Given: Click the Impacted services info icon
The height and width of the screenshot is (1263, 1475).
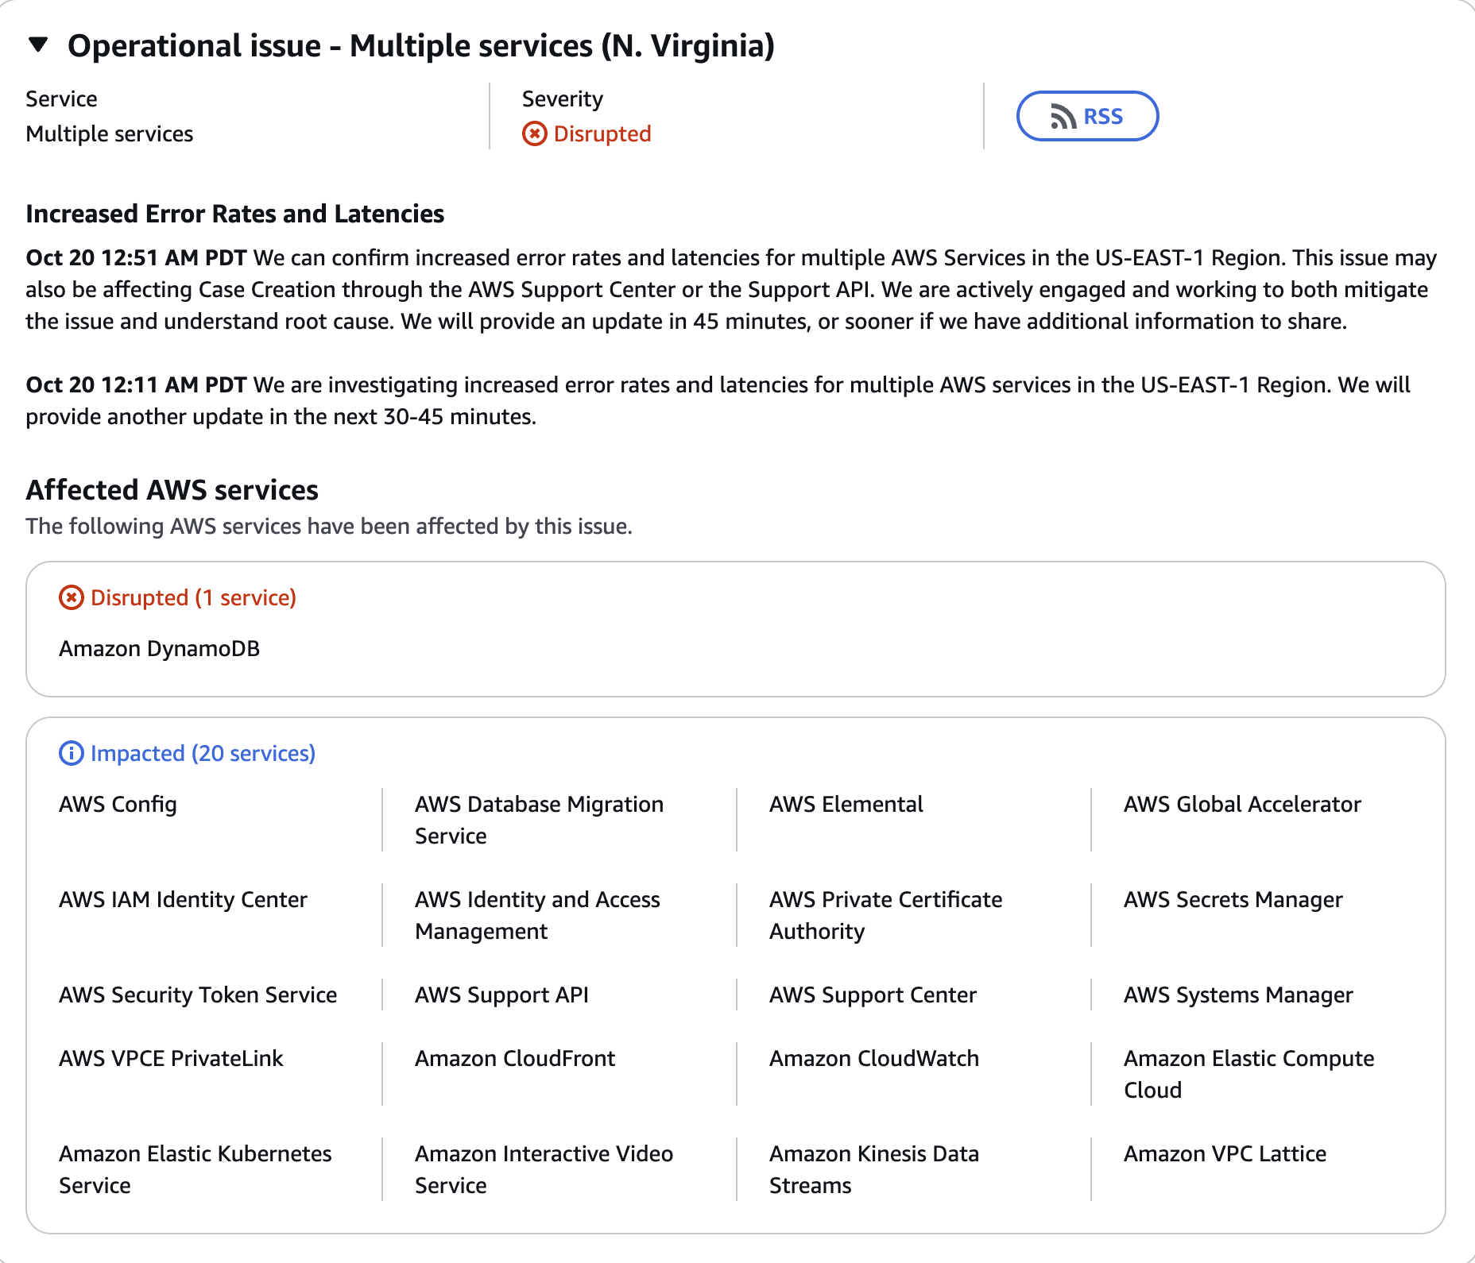Looking at the screenshot, I should 72,753.
